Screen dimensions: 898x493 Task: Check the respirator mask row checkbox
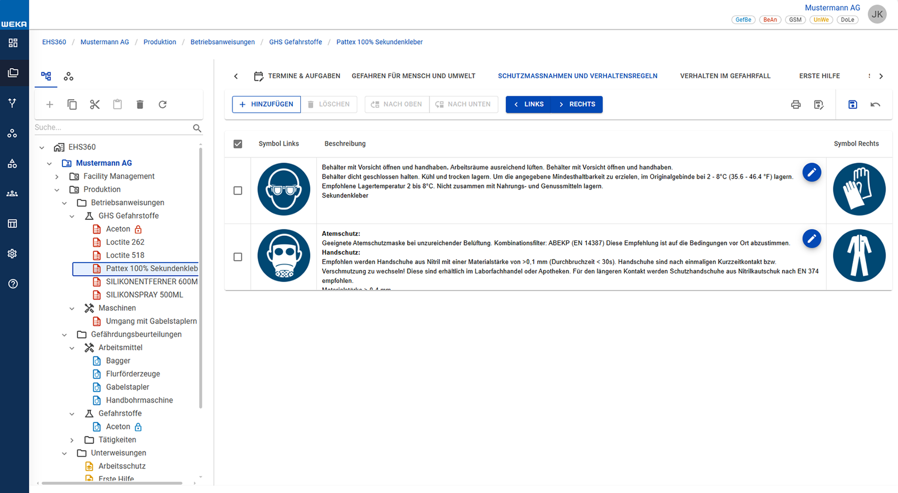click(x=238, y=257)
